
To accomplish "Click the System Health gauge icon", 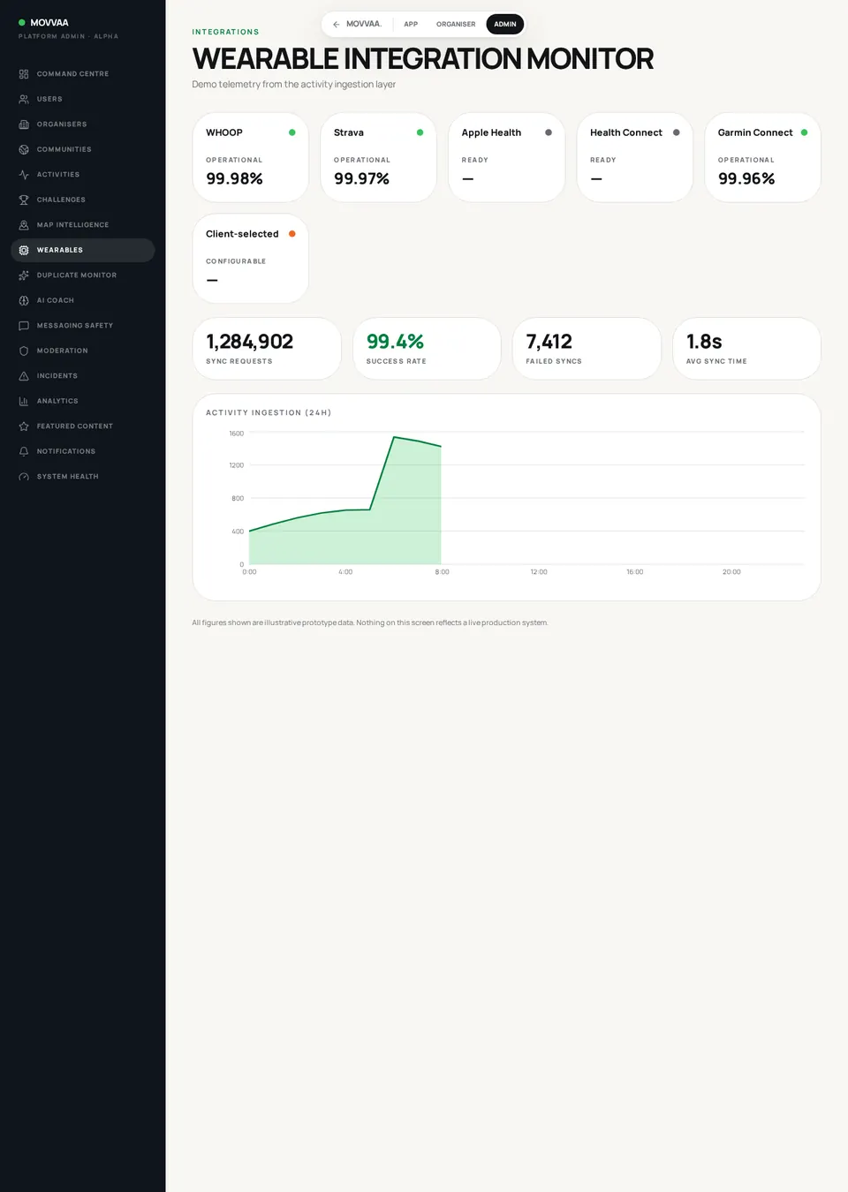I will [x=24, y=477].
